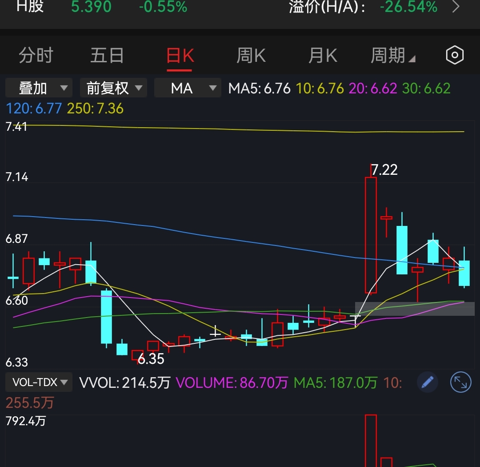Tap the -26.54% premium value
Image resolution: width=480 pixels, height=467 pixels.
pos(409,6)
